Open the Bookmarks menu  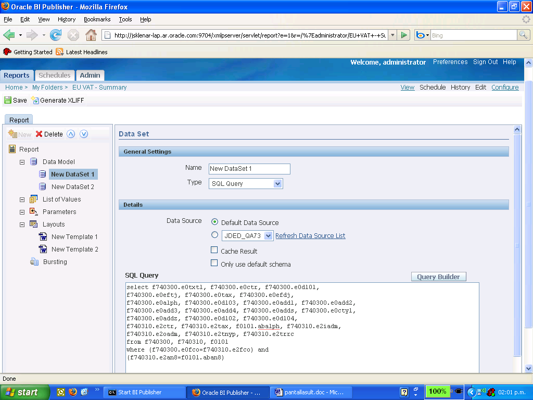tap(97, 19)
